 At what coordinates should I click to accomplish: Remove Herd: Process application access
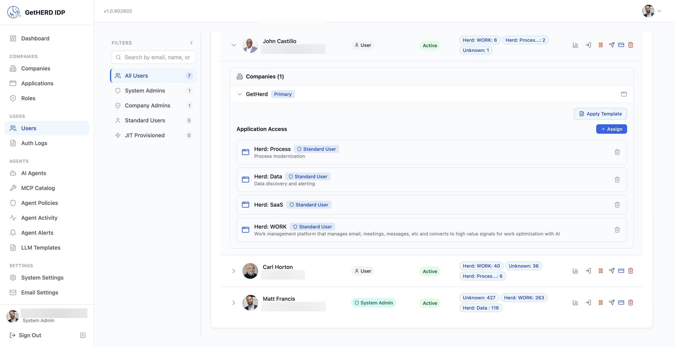point(617,152)
